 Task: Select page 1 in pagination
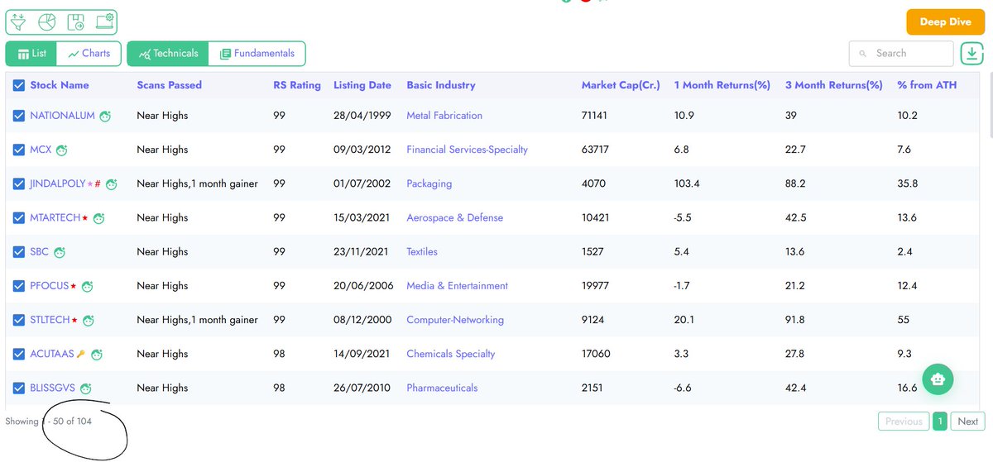click(x=940, y=422)
